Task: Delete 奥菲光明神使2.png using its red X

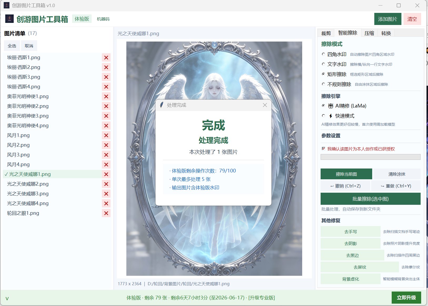Action: pos(106,106)
